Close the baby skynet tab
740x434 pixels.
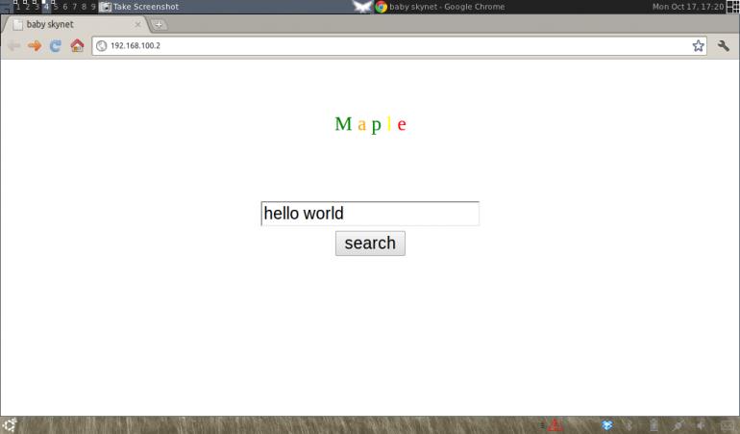[137, 24]
